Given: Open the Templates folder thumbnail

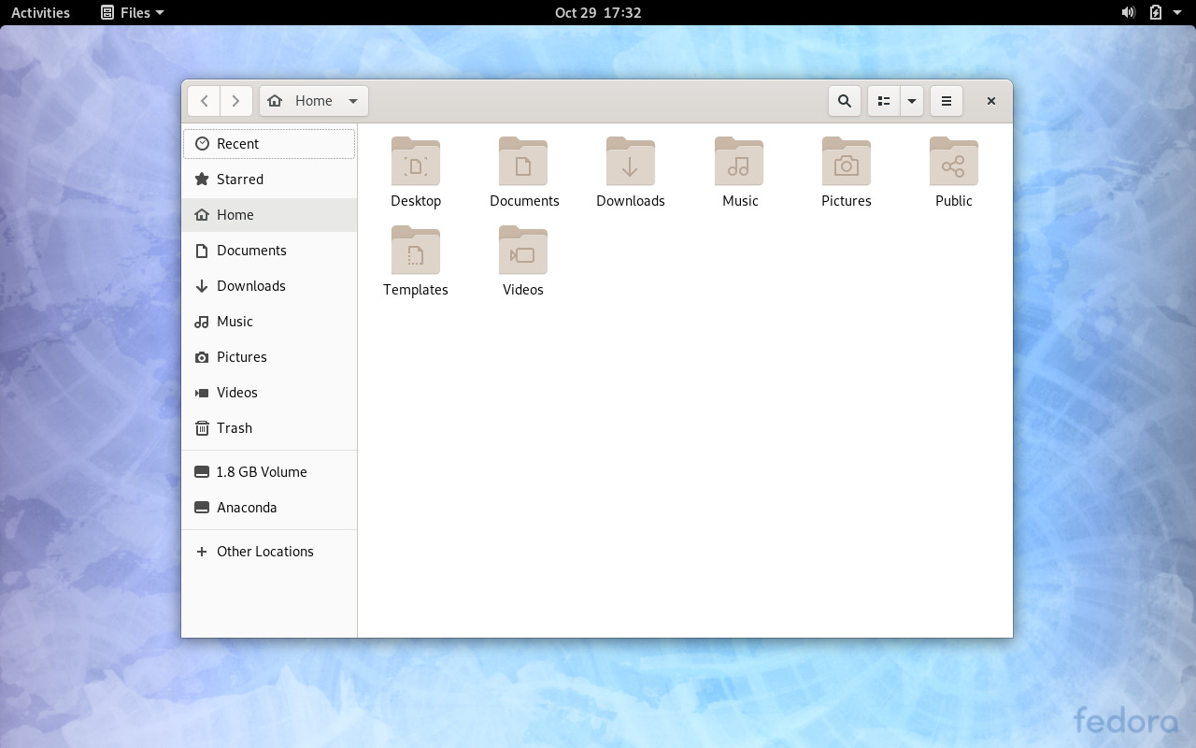Looking at the screenshot, I should 416,251.
